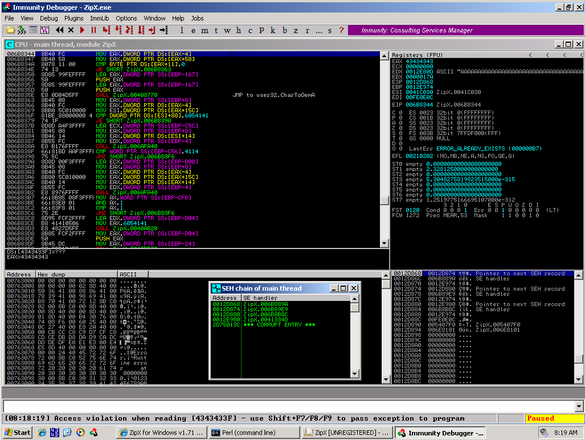
Task: Click the Hex dump column header
Action: (76, 274)
